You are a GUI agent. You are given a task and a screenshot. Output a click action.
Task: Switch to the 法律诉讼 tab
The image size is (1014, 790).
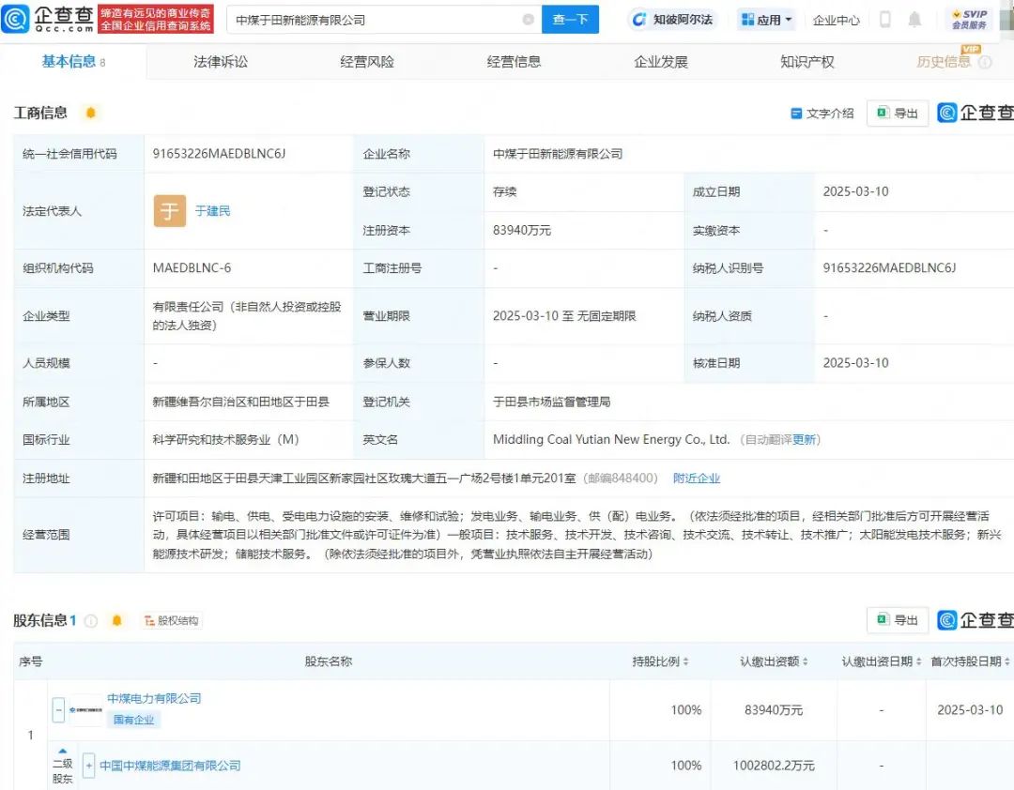point(221,62)
